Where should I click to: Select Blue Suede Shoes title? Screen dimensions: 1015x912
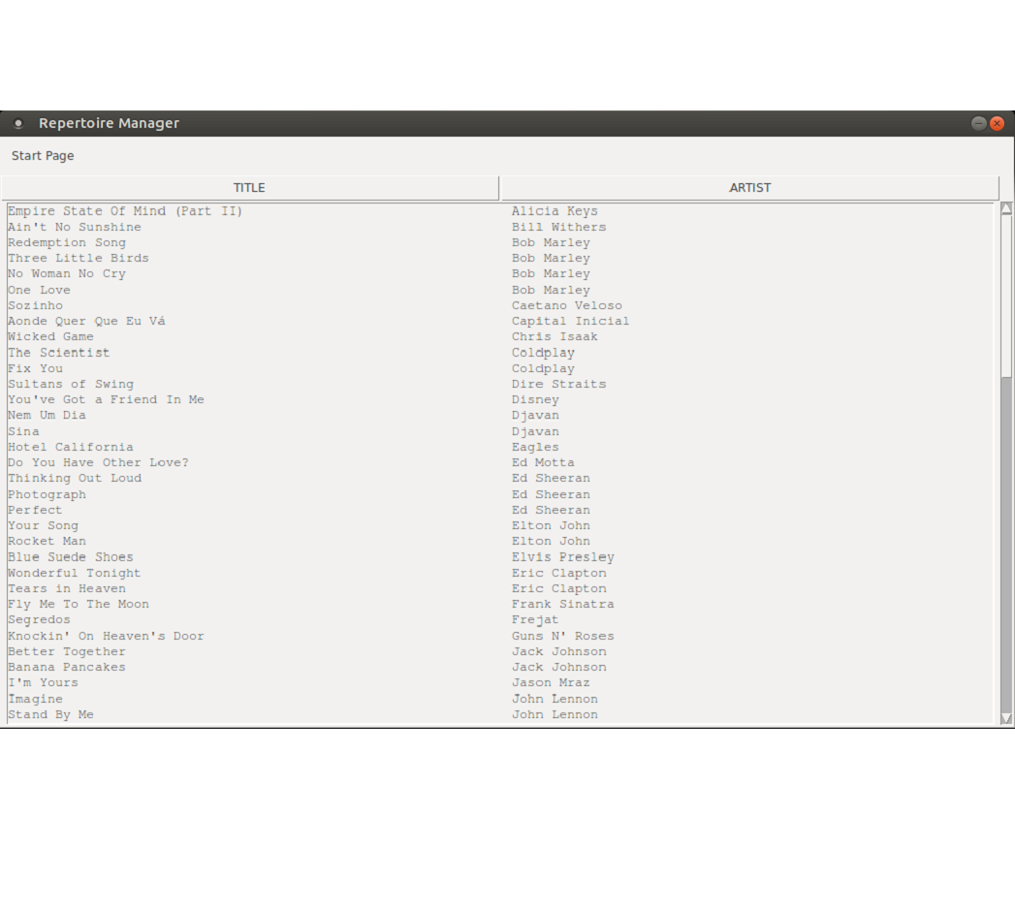pyautogui.click(x=71, y=557)
